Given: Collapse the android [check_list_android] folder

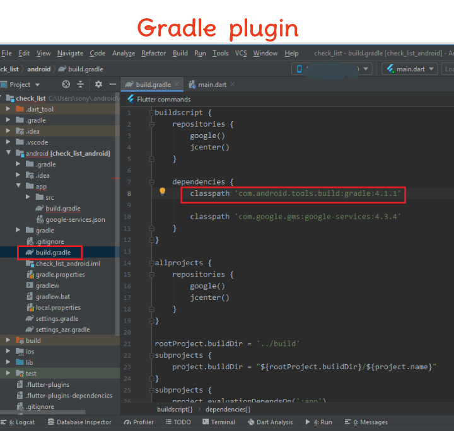Looking at the screenshot, I should coord(8,152).
